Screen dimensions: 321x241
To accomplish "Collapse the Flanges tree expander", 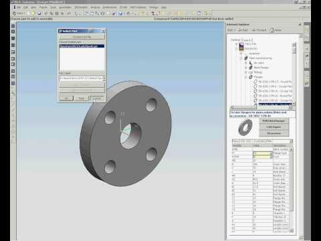I will point(246,77).
